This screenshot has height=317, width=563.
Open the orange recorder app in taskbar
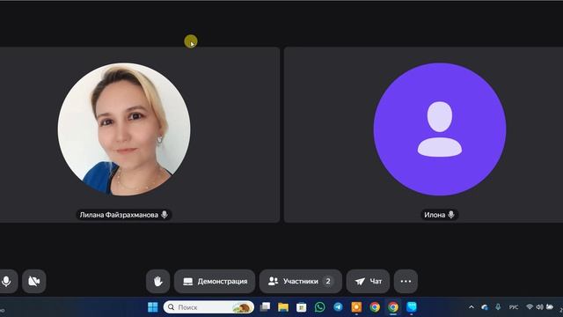pyautogui.click(x=356, y=307)
